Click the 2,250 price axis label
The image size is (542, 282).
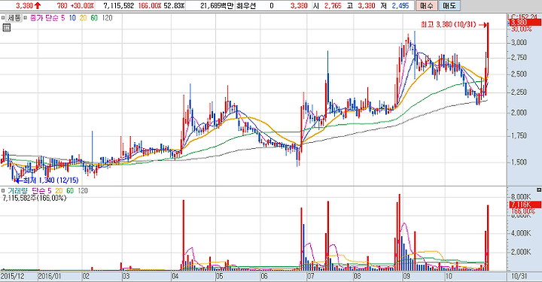(x=519, y=92)
